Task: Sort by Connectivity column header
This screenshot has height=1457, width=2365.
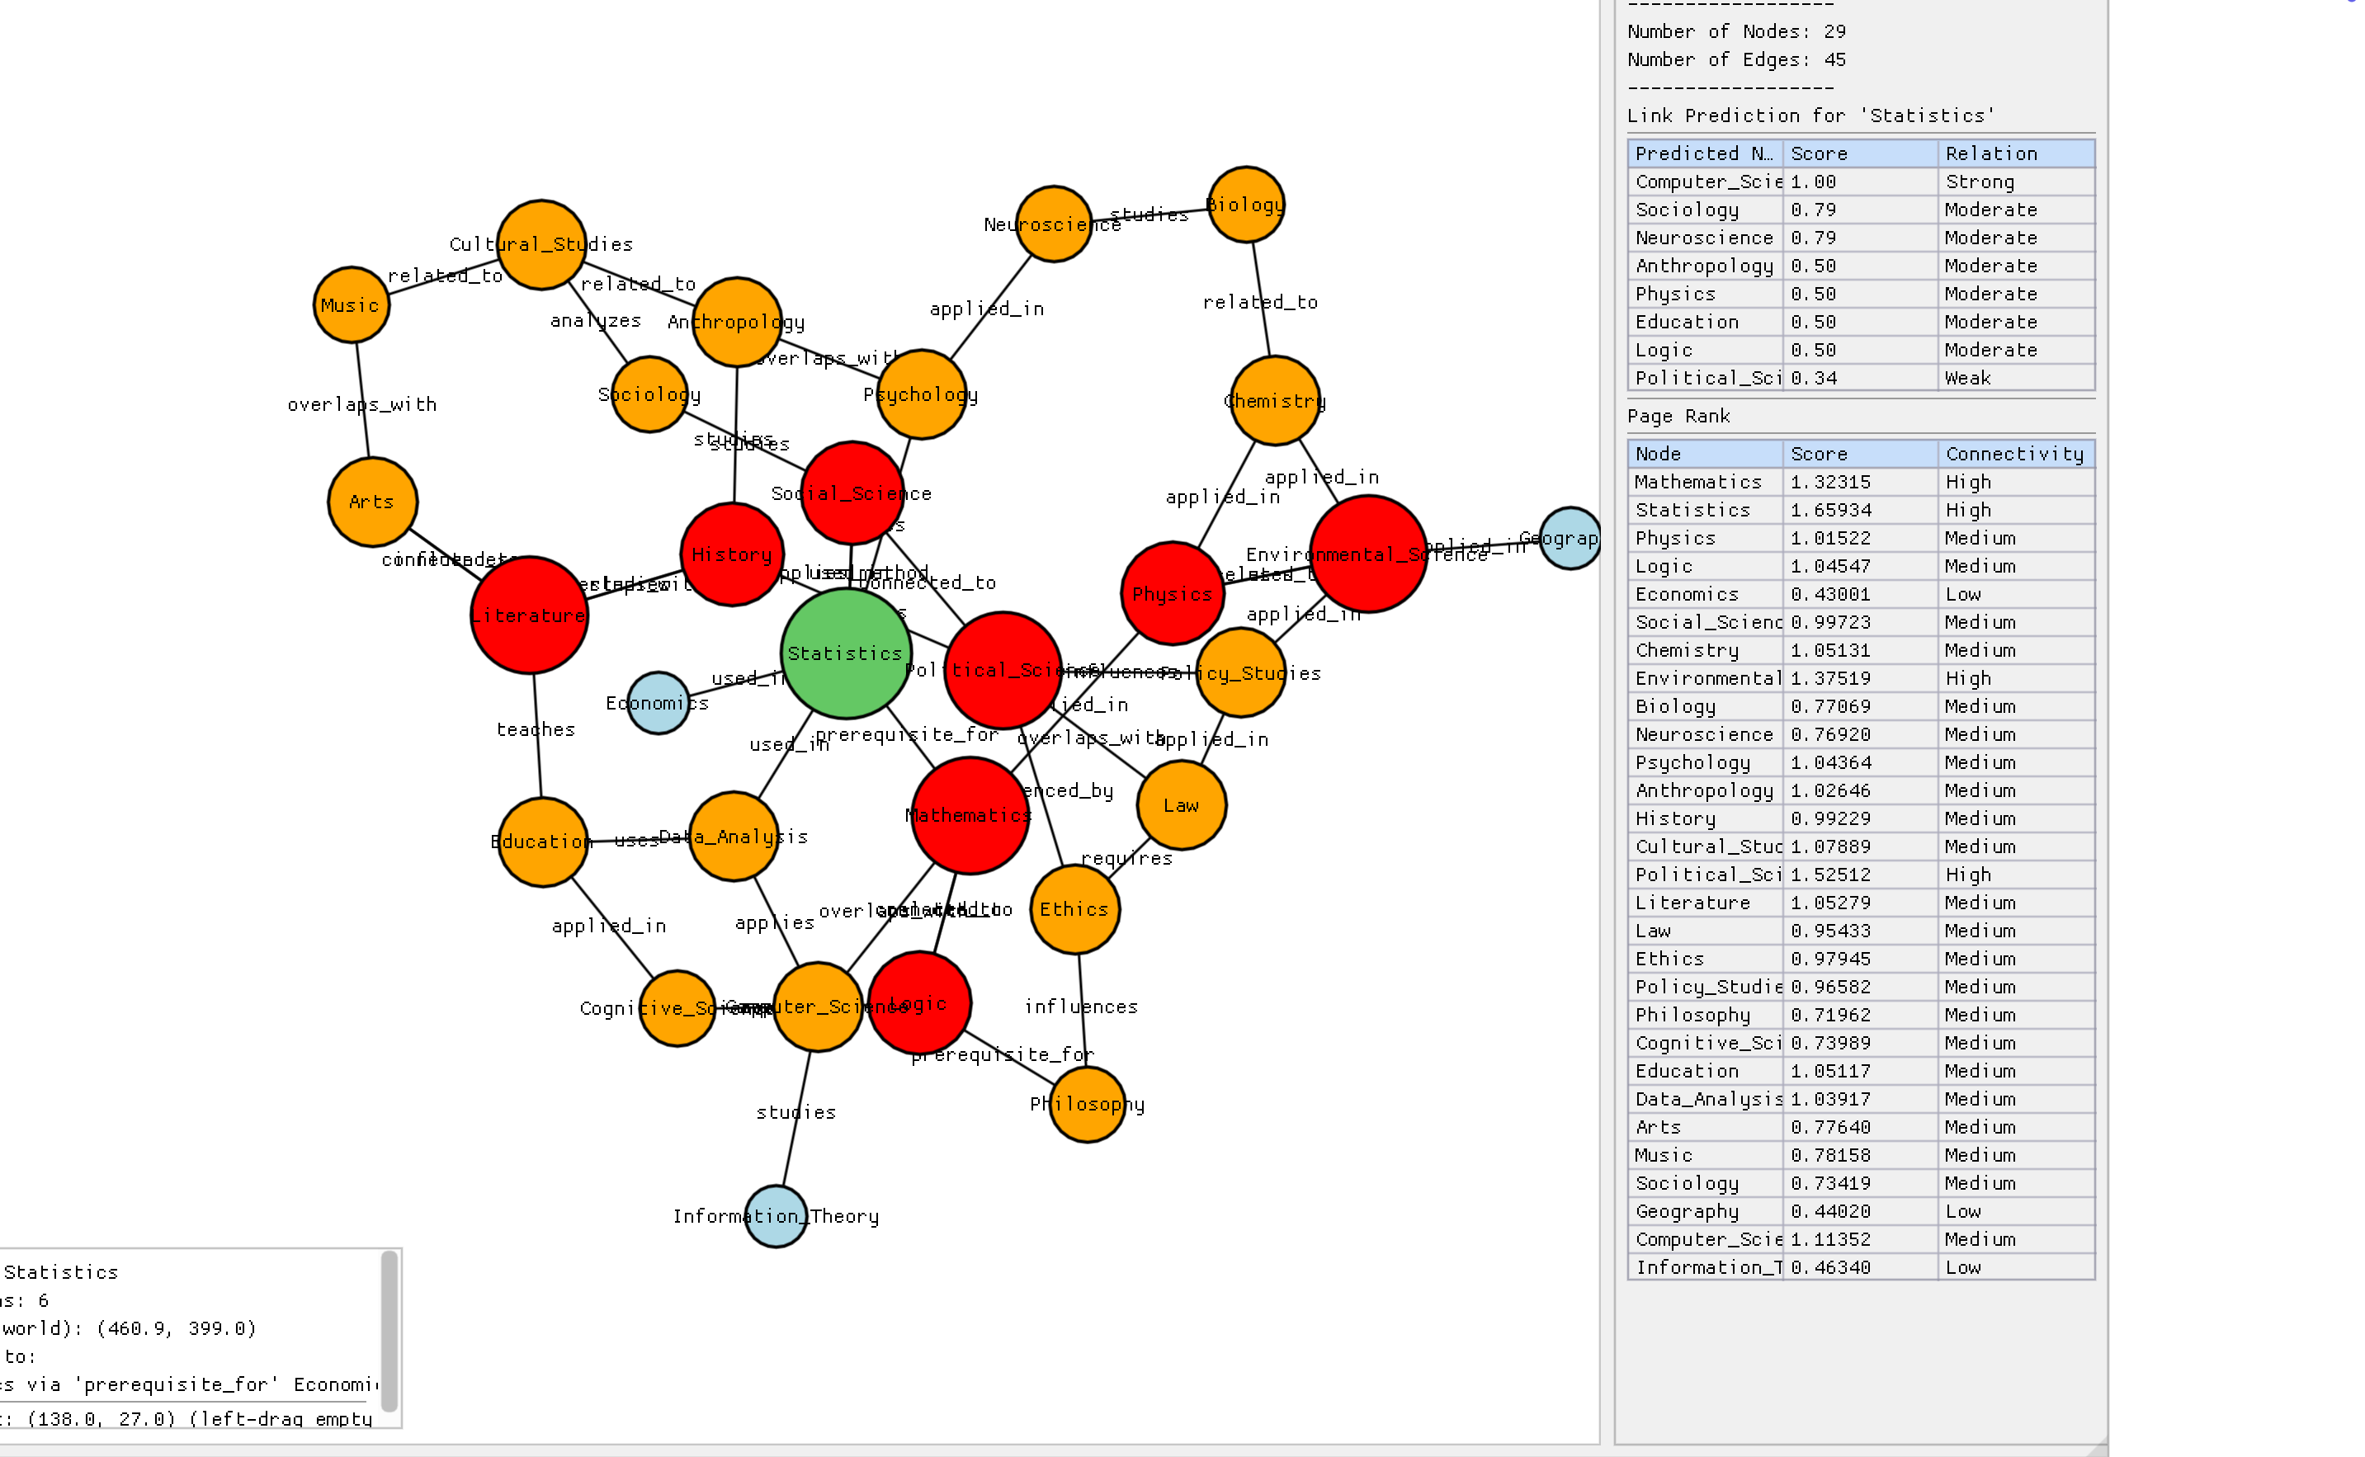Action: [2014, 454]
